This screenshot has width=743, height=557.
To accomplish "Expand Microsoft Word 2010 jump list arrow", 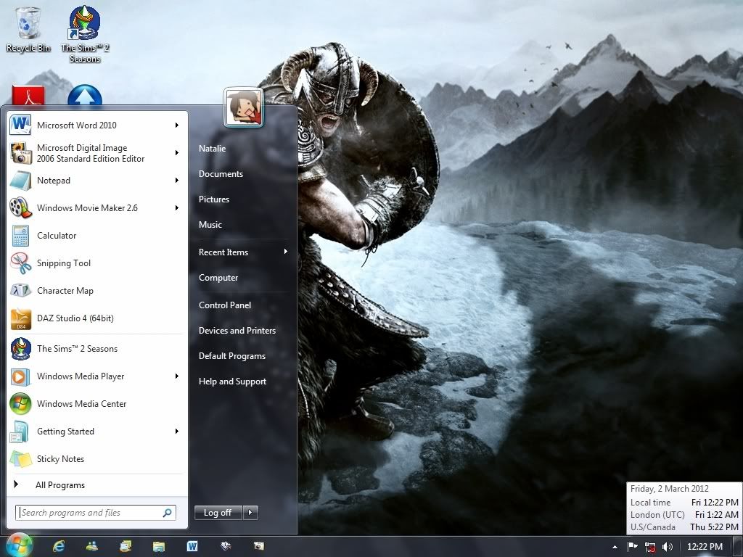I will [176, 125].
